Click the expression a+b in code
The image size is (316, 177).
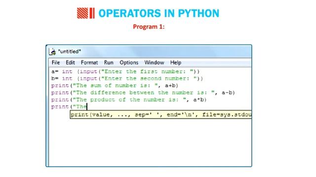(x=170, y=86)
